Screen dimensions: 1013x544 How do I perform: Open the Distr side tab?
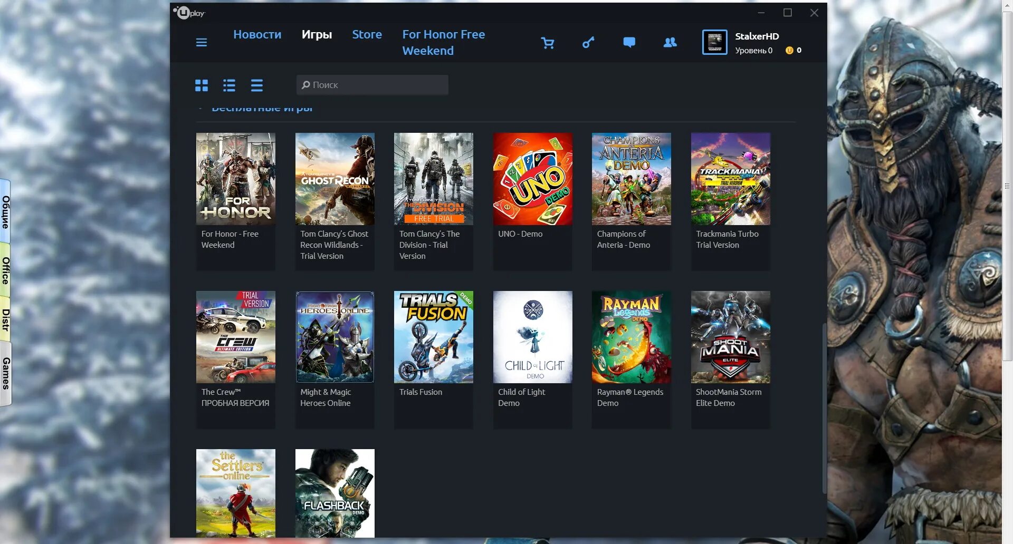pos(6,320)
